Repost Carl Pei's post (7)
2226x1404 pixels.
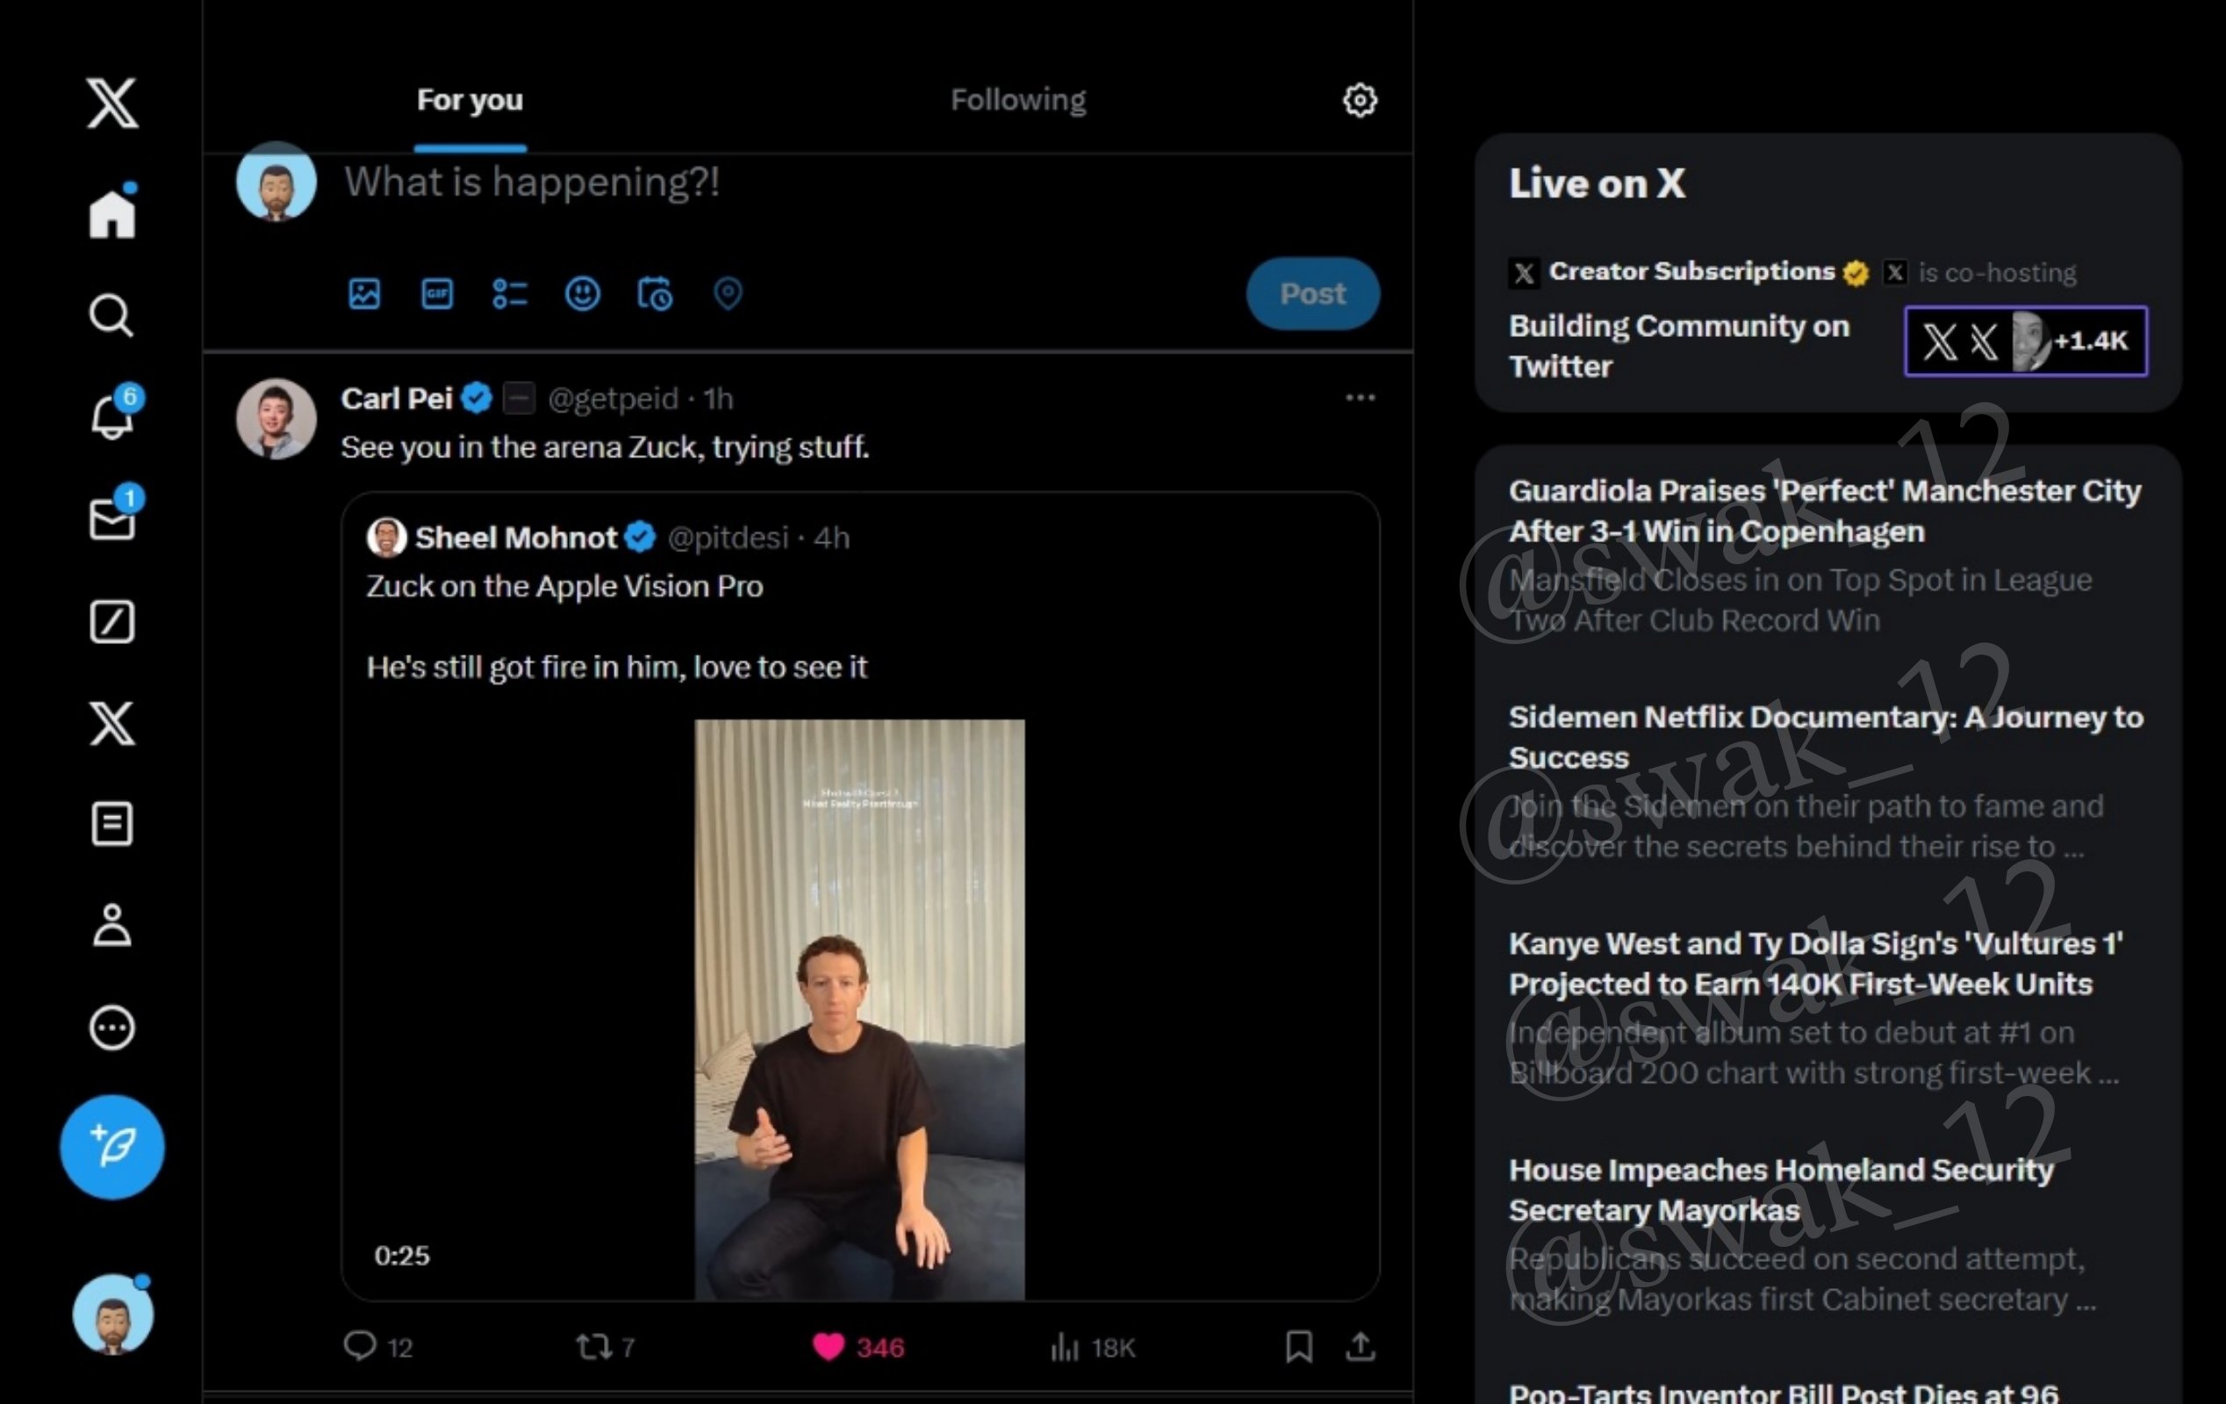606,1347
